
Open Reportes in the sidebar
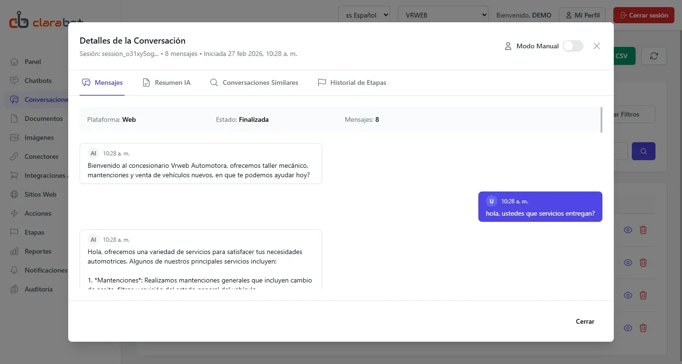38,251
